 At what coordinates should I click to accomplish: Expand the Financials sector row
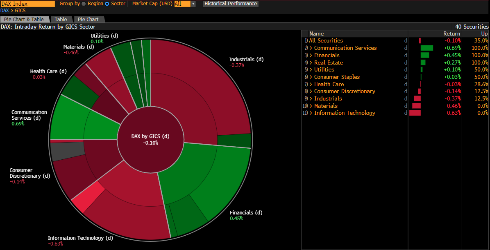[311, 55]
